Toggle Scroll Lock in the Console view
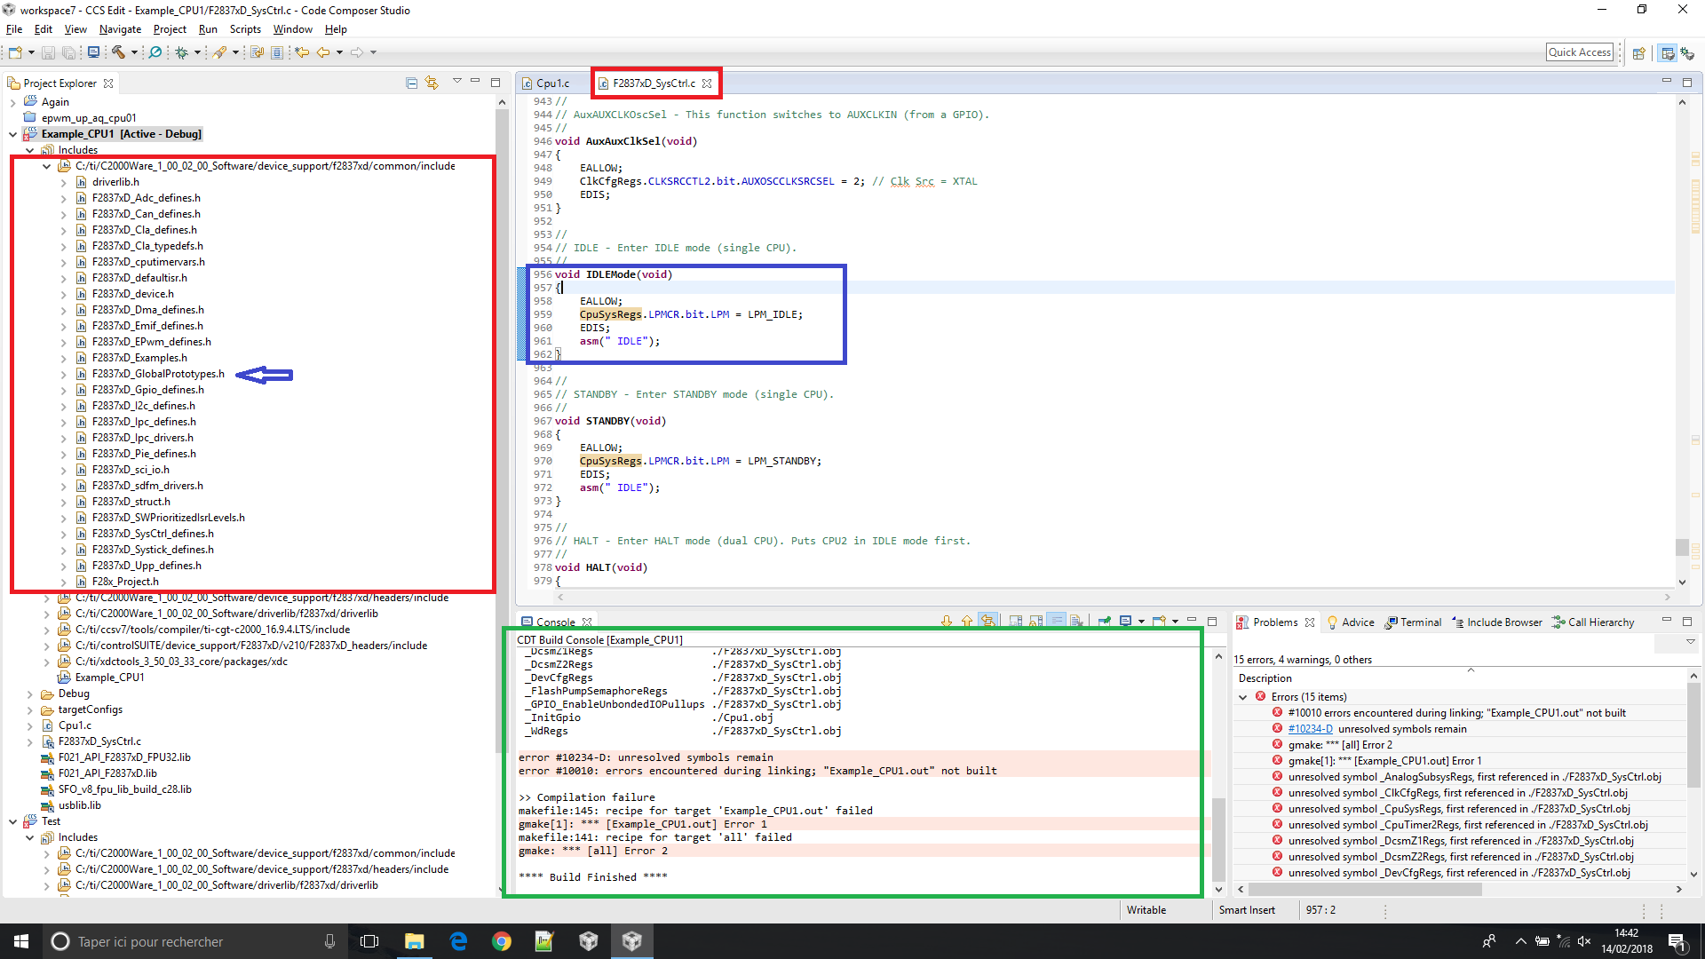The height and width of the screenshot is (959, 1705). click(x=1035, y=621)
